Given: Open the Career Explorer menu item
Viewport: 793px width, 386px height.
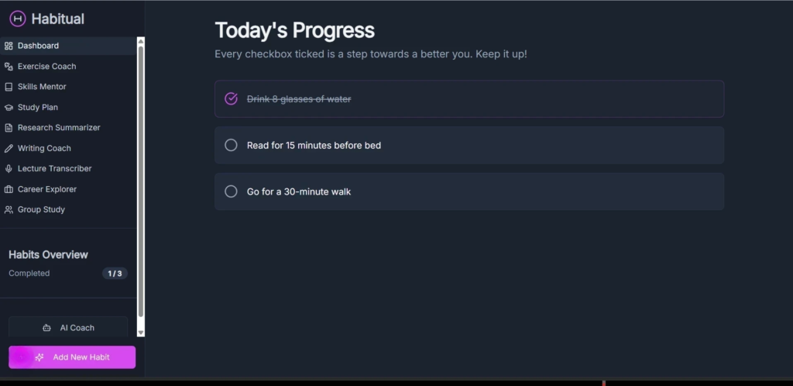Looking at the screenshot, I should (46, 189).
